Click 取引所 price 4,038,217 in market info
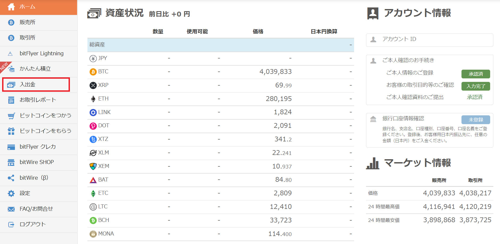 (475, 193)
